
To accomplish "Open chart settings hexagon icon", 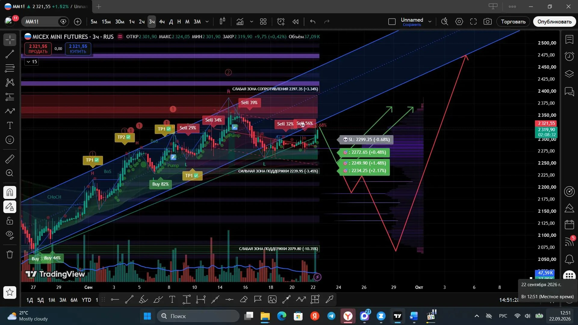I will (459, 22).
